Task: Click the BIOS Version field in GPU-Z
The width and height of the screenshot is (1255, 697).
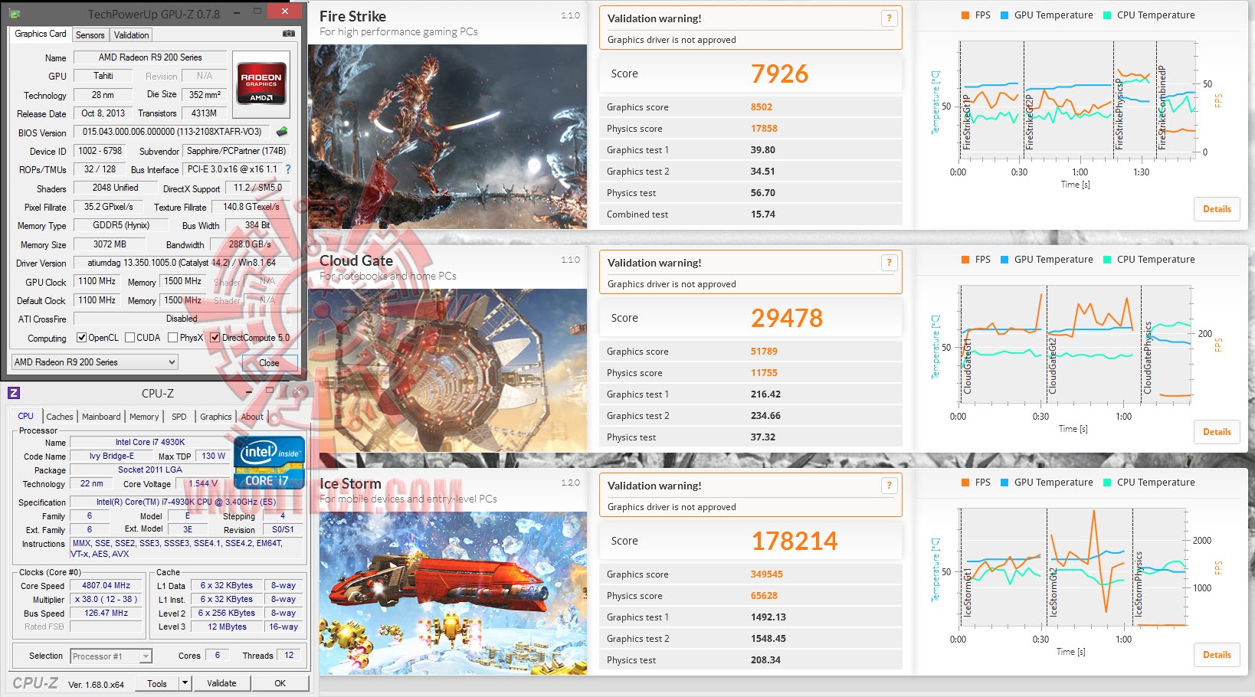Action: pyautogui.click(x=172, y=132)
